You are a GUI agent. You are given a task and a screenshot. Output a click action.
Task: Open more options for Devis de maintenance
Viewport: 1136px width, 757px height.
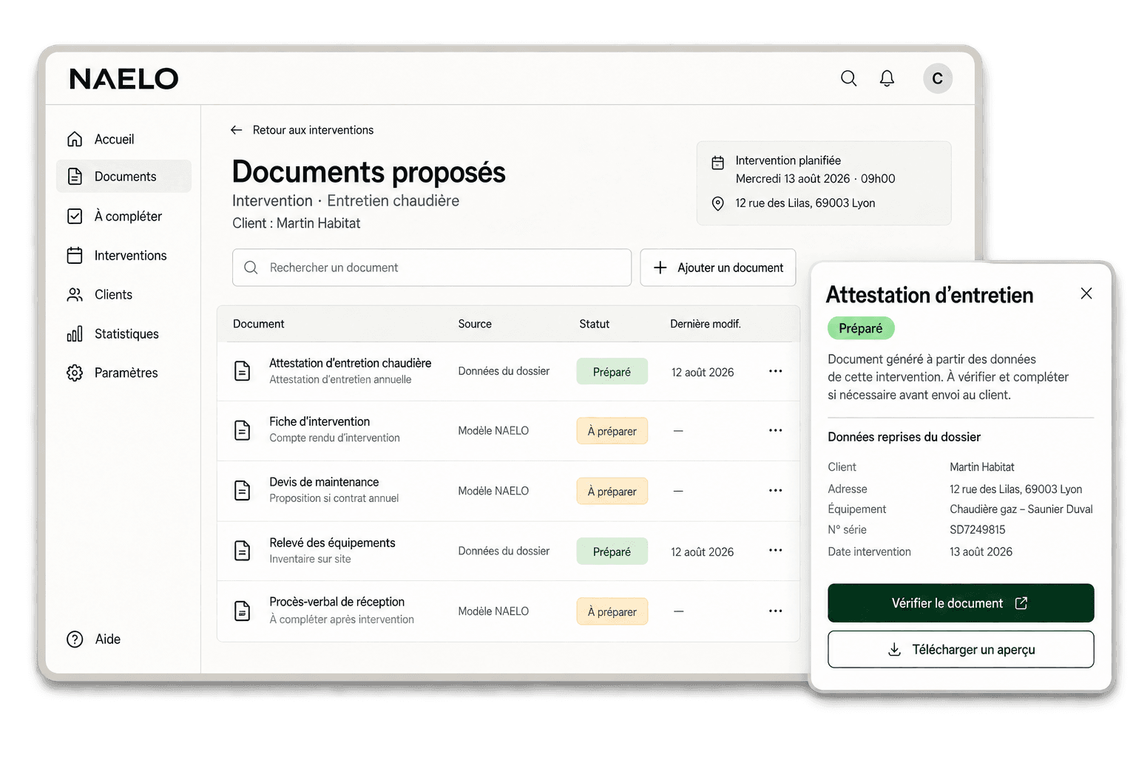775,490
